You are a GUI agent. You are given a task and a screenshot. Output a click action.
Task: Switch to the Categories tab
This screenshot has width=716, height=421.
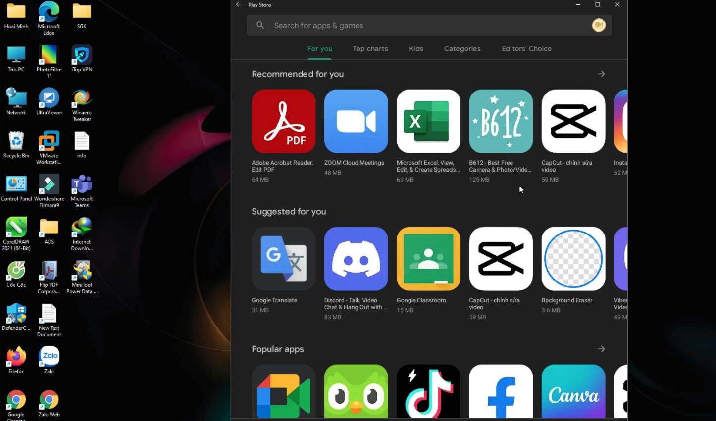[462, 48]
